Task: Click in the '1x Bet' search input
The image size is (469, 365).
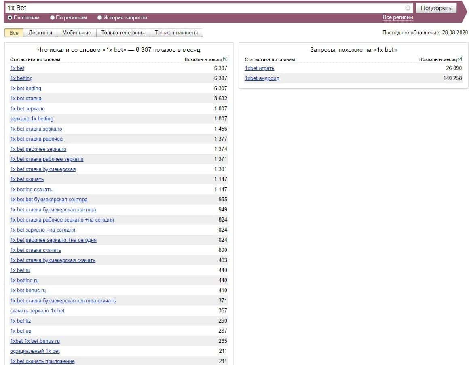Action: coord(202,8)
